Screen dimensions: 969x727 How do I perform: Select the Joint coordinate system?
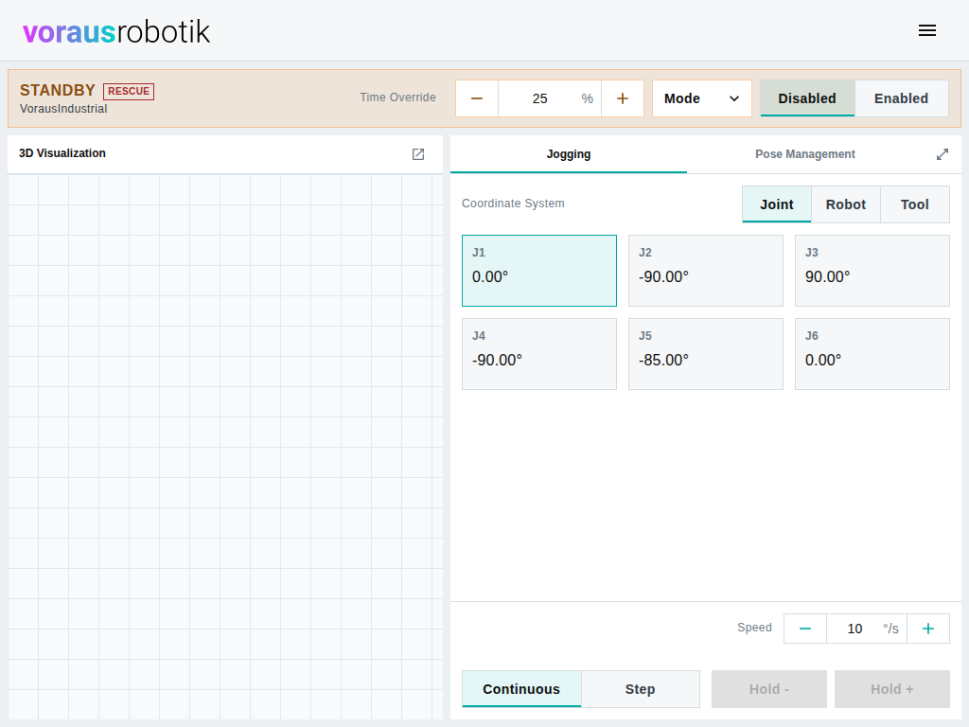[x=776, y=204]
